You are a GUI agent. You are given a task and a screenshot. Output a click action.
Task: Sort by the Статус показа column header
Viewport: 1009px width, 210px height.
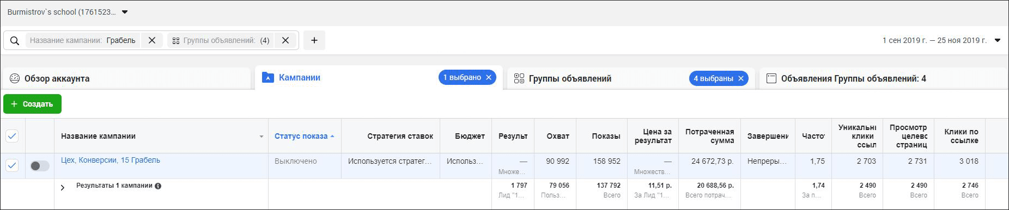tap(301, 136)
